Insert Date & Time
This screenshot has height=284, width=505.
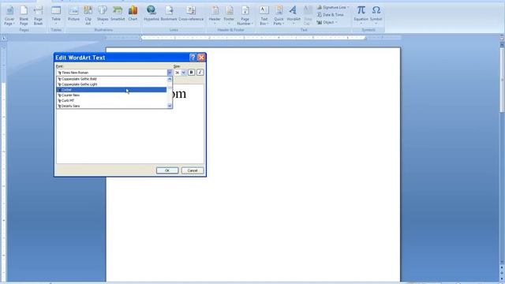click(x=330, y=15)
